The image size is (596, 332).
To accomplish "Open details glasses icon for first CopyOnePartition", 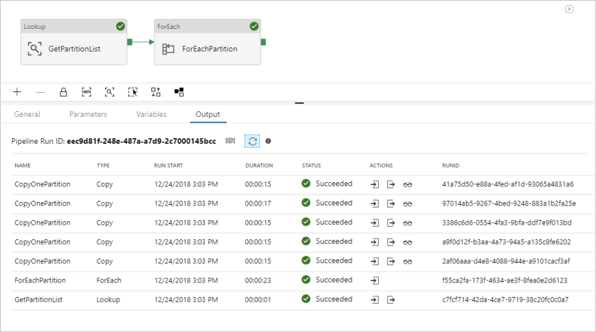I will pos(408,184).
